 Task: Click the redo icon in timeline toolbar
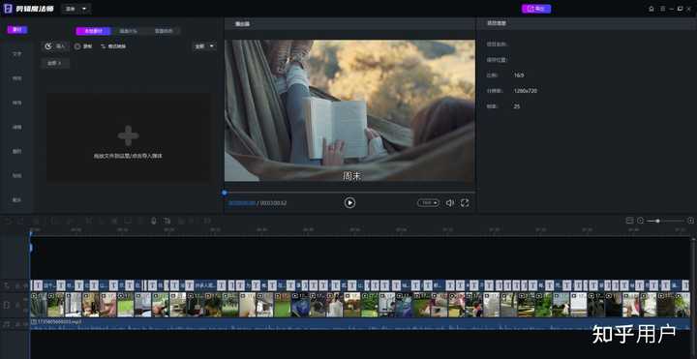(x=20, y=221)
